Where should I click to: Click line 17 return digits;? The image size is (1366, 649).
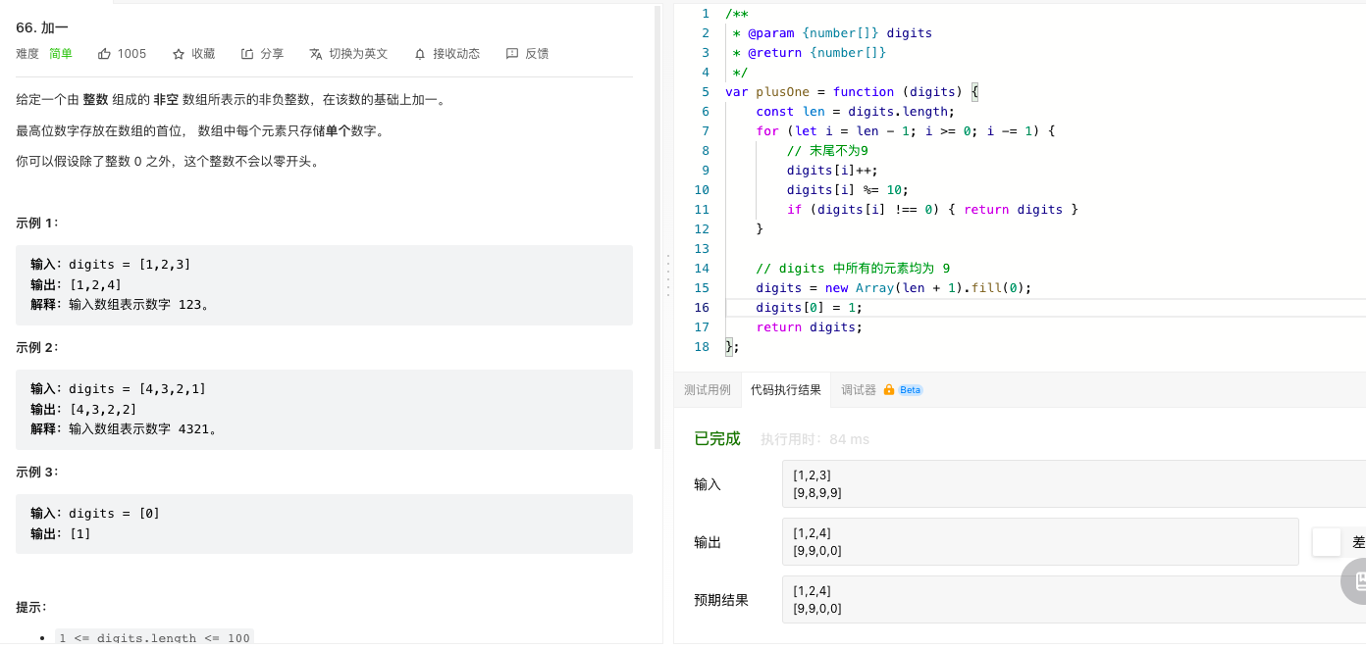pos(809,327)
